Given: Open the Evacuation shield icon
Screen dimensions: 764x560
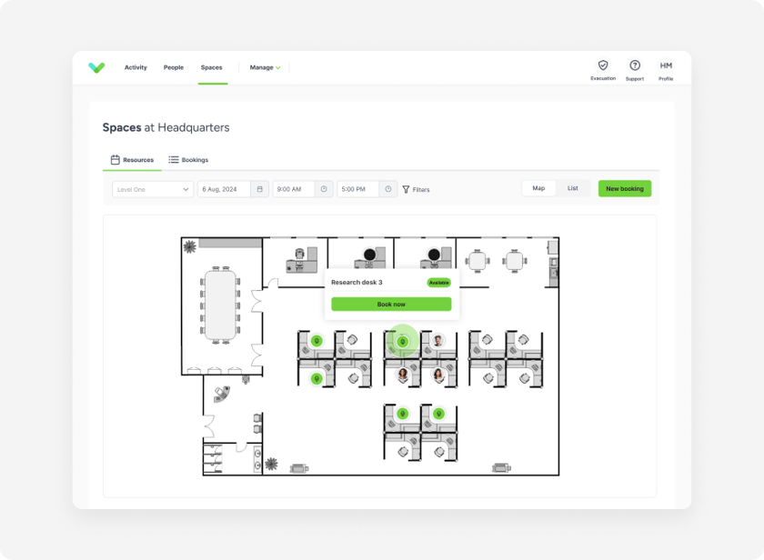Looking at the screenshot, I should pyautogui.click(x=602, y=65).
